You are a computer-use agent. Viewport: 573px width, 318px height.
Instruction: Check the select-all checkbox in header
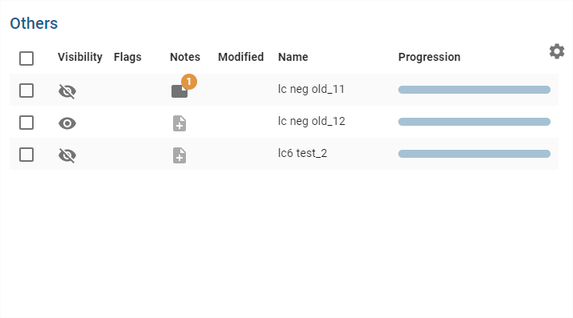click(26, 58)
